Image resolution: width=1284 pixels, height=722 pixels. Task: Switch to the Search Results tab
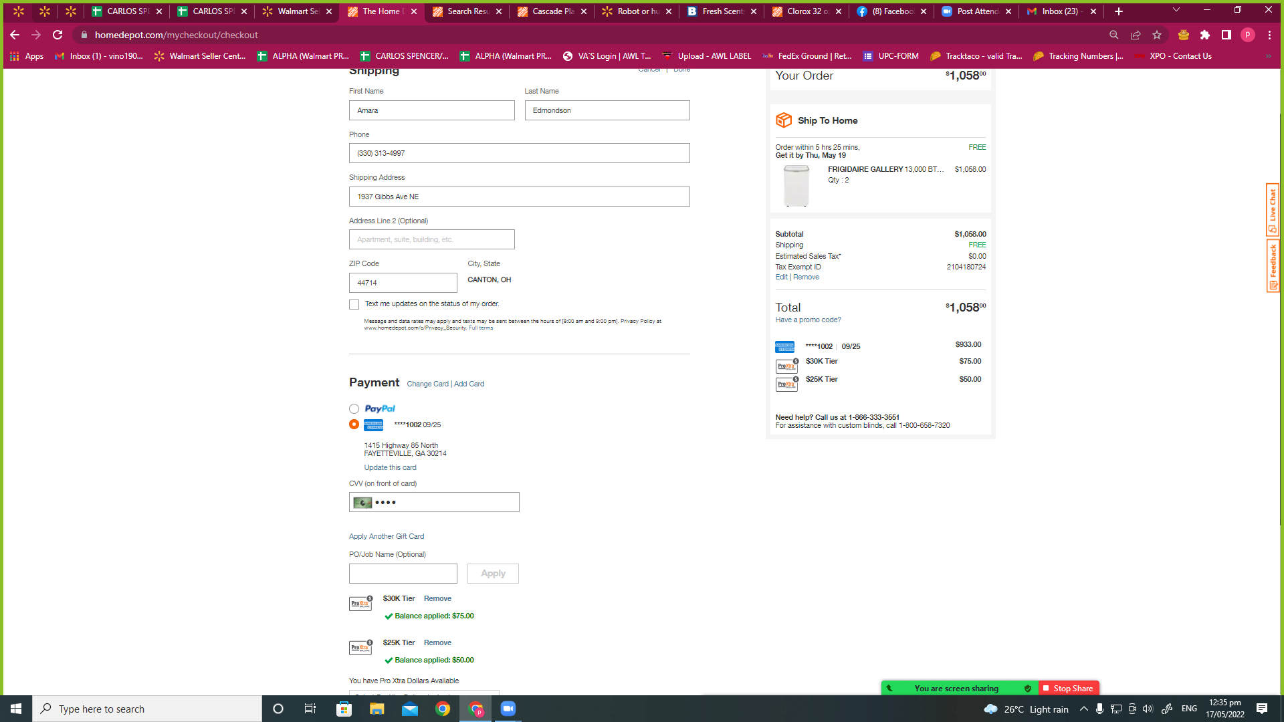coord(467,11)
